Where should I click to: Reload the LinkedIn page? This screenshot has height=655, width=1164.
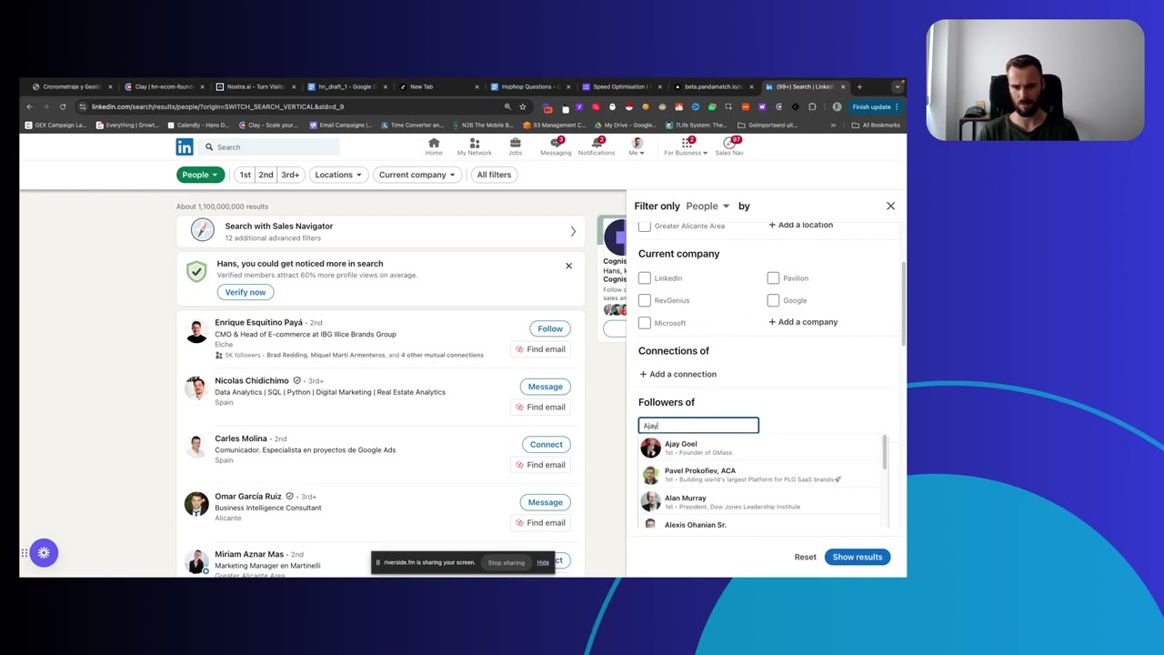click(x=63, y=106)
